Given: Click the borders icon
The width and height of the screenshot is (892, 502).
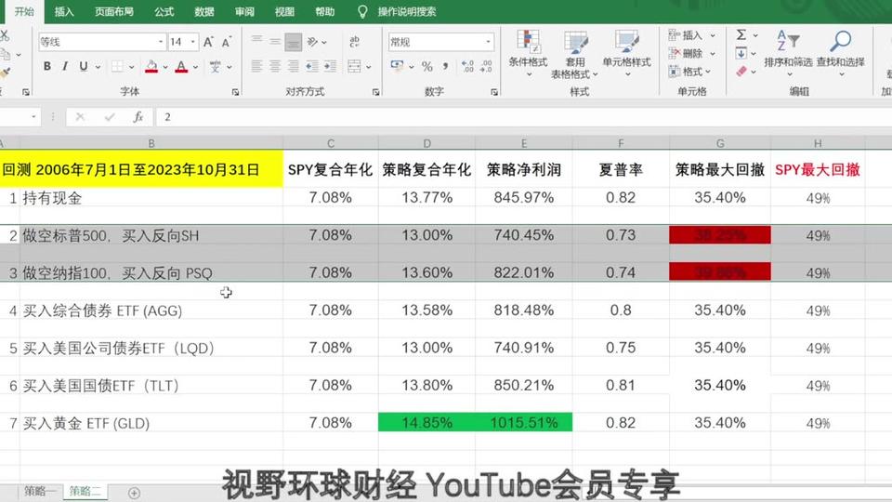Looking at the screenshot, I should pos(117,67).
